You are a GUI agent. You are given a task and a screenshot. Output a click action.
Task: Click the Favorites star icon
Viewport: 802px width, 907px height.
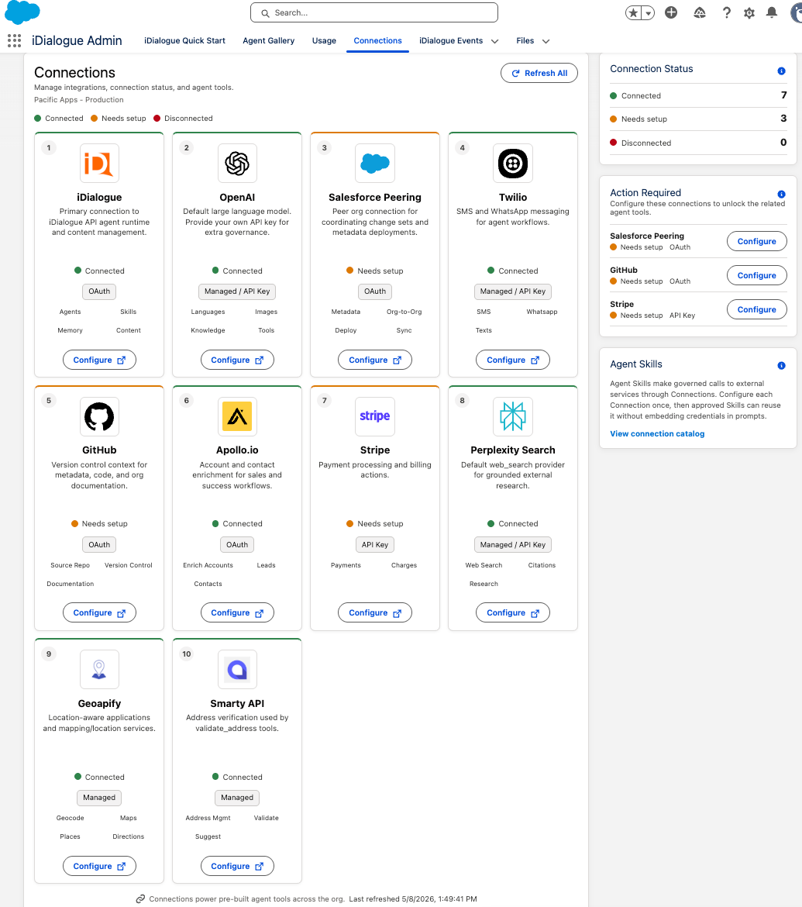pos(634,12)
